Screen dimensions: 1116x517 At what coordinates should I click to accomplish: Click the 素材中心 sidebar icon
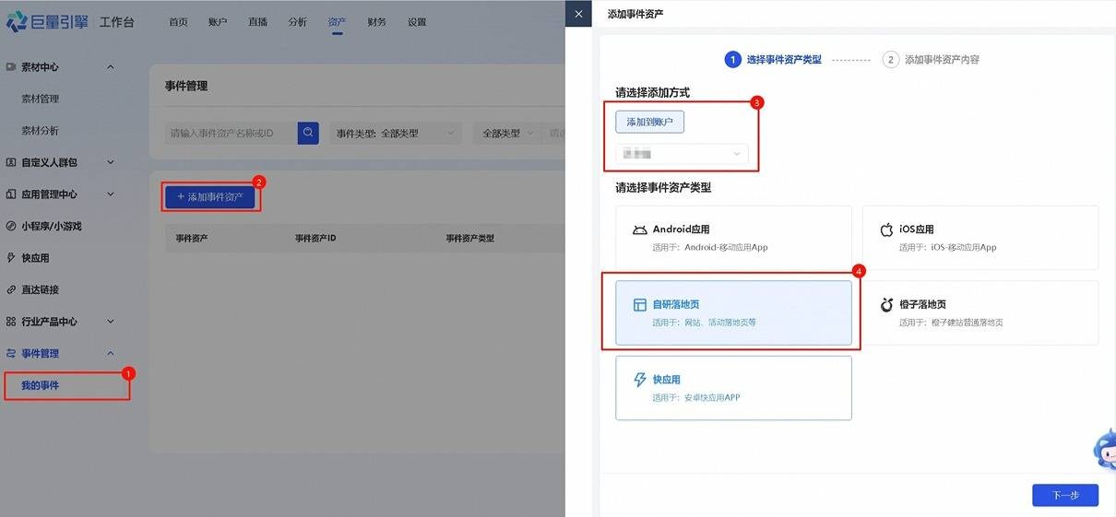click(11, 67)
